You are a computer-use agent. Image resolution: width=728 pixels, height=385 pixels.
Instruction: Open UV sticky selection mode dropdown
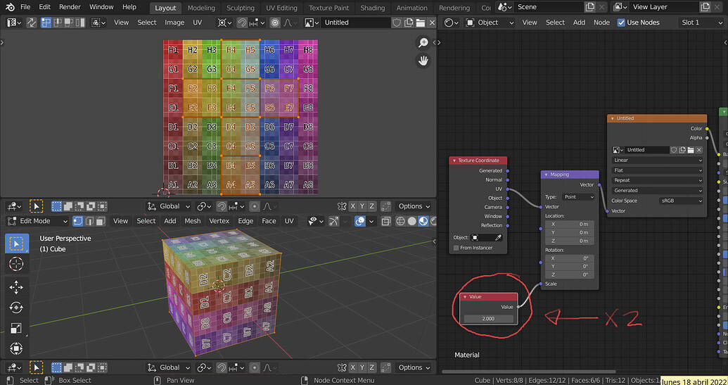pos(99,23)
